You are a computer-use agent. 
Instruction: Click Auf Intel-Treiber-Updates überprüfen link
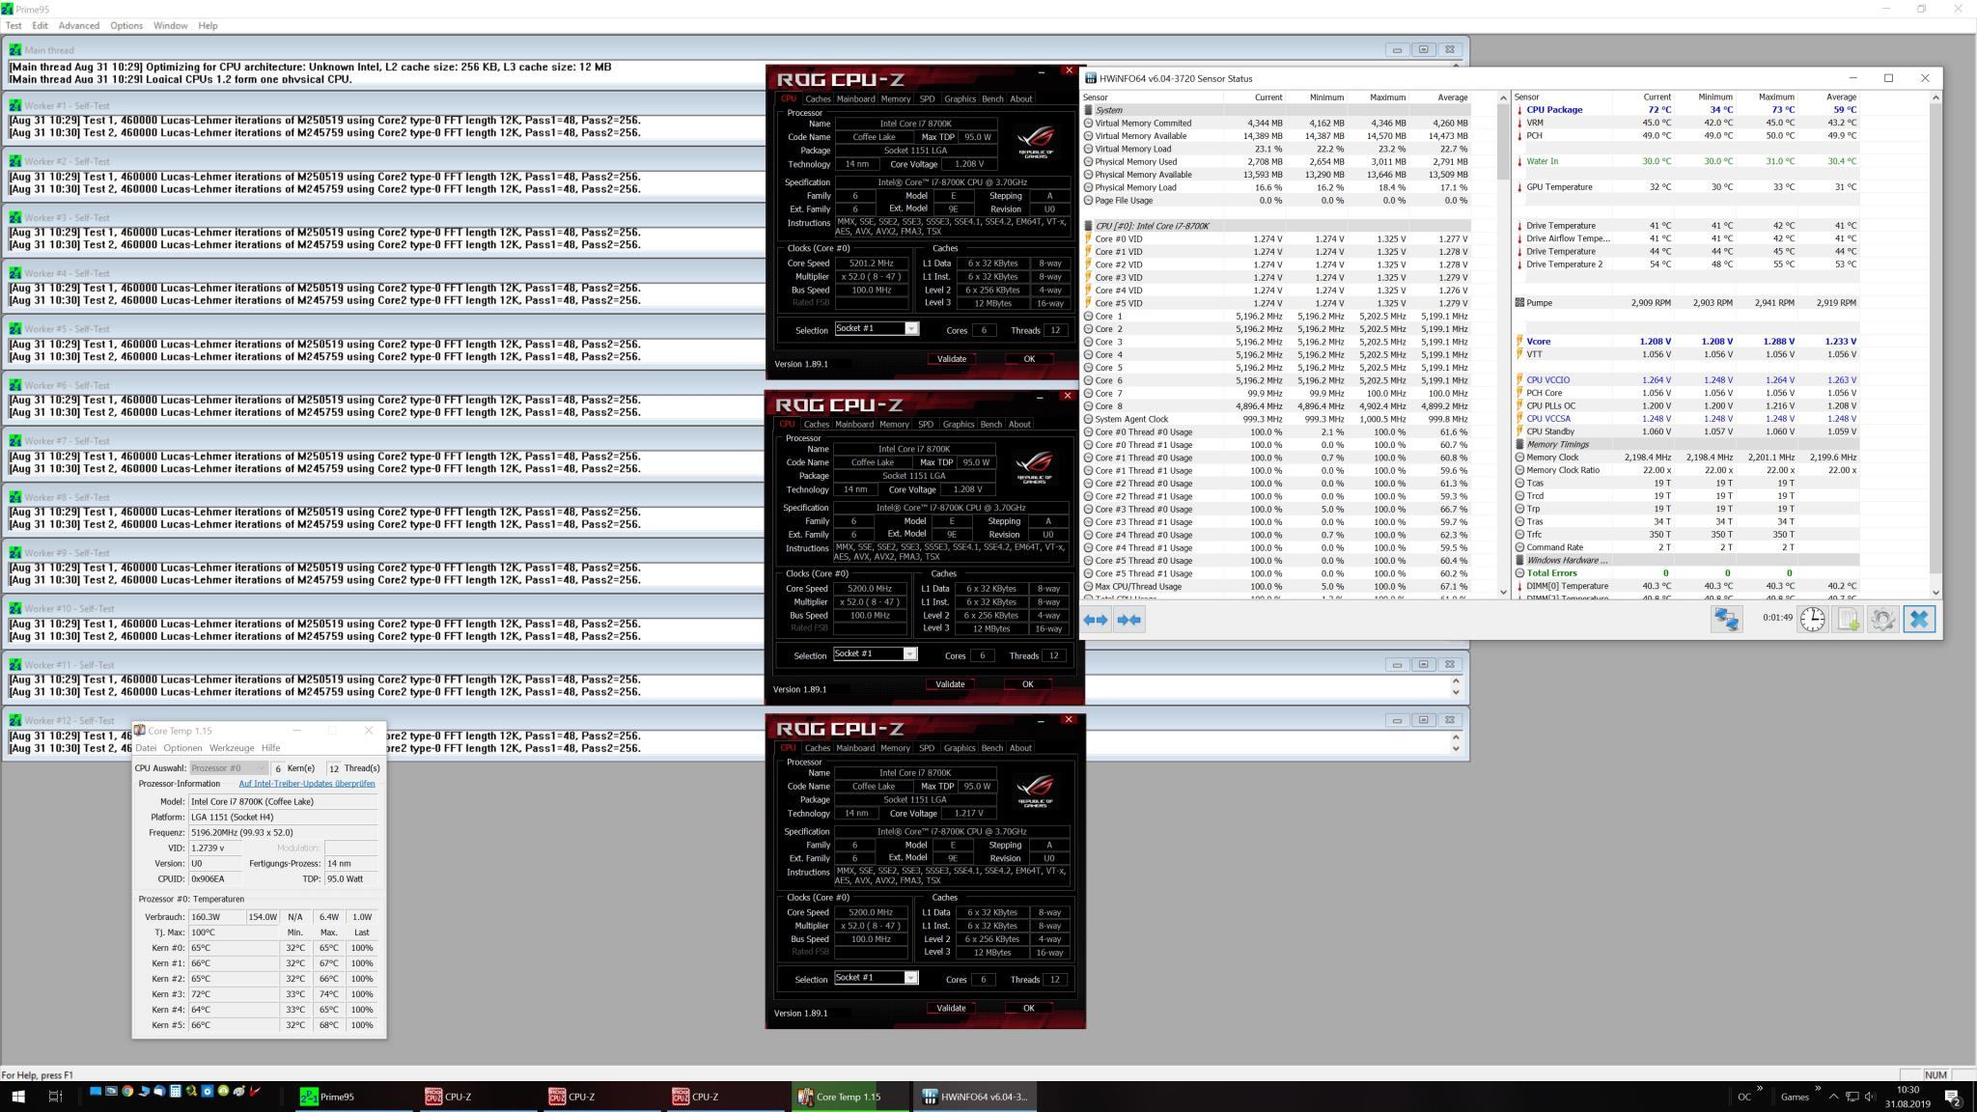[x=307, y=784]
